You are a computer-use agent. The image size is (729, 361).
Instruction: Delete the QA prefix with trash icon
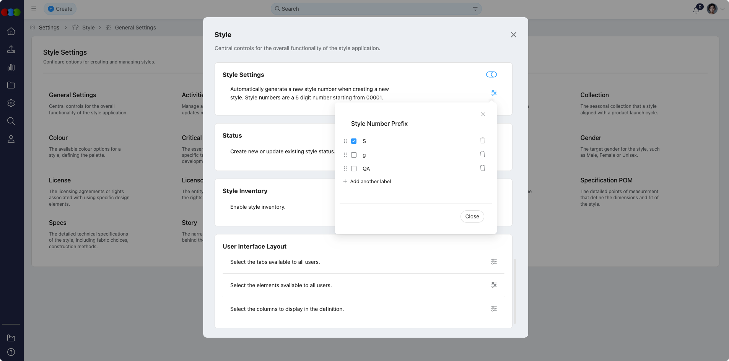482,168
